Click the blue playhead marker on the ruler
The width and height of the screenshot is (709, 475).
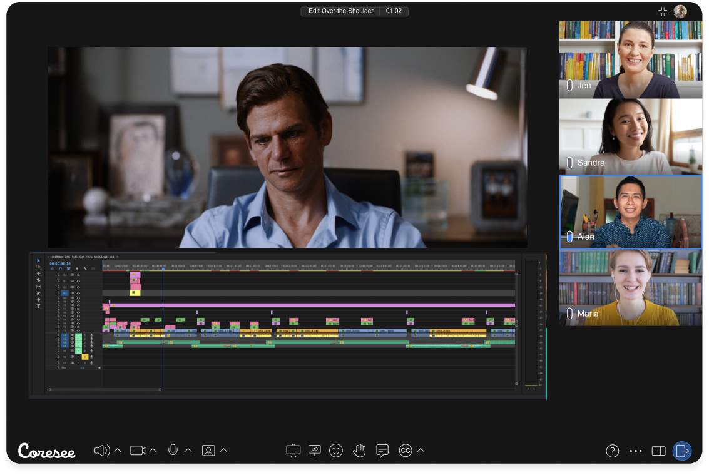point(163,269)
